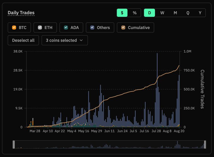Click the Jun 24 x-axis label
This screenshot has height=157, width=214.
[x=122, y=131]
